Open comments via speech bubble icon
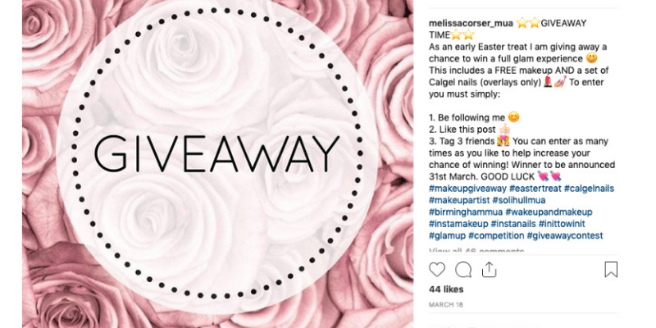656x328 pixels. click(463, 270)
